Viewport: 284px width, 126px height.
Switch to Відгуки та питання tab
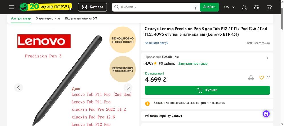pyautogui.click(x=81, y=18)
